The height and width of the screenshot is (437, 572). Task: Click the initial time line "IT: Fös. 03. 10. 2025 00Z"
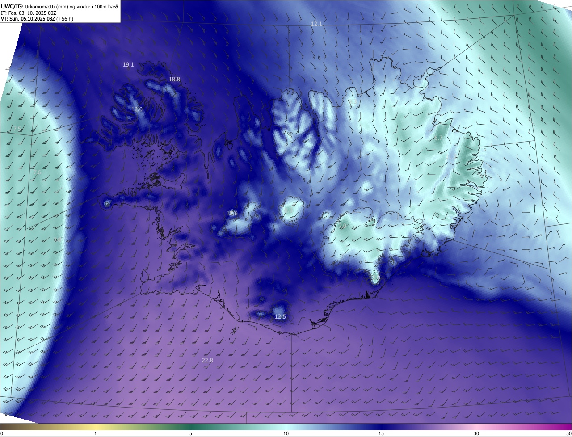tap(29, 13)
